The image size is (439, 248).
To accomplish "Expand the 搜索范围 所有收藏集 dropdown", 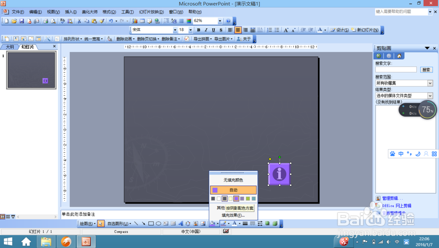I will click(430, 83).
